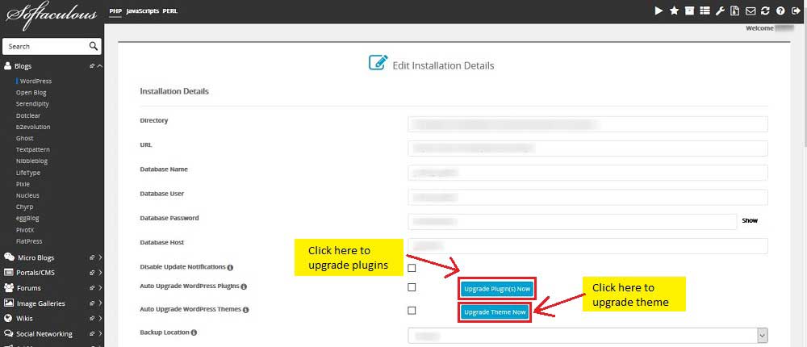Click the Social Networking speech icon
Viewport: 807px width, 347px height.
8,333
